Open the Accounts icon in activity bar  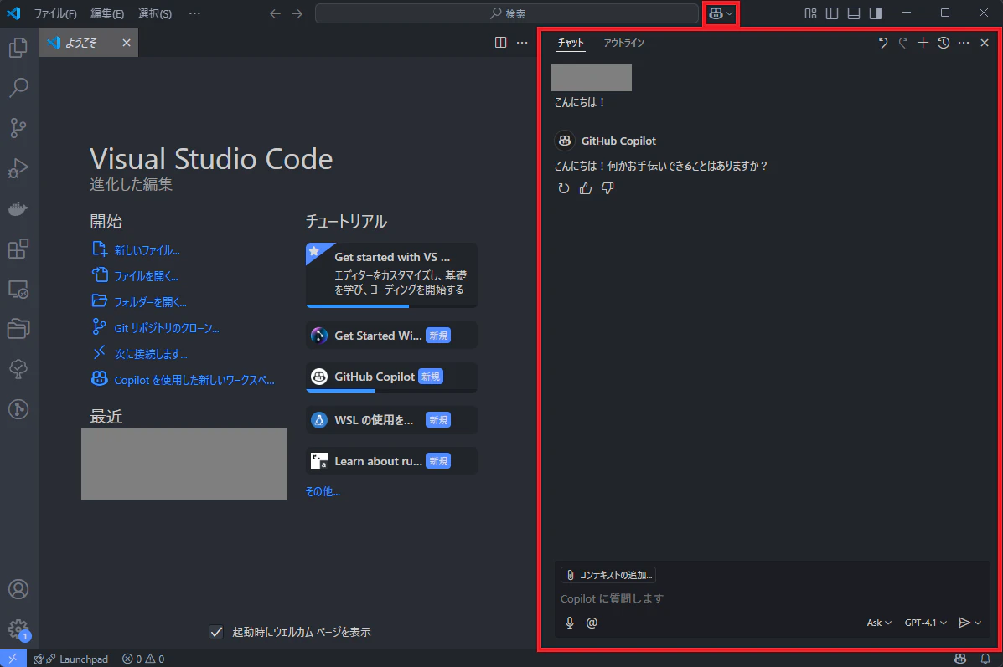[x=18, y=589]
